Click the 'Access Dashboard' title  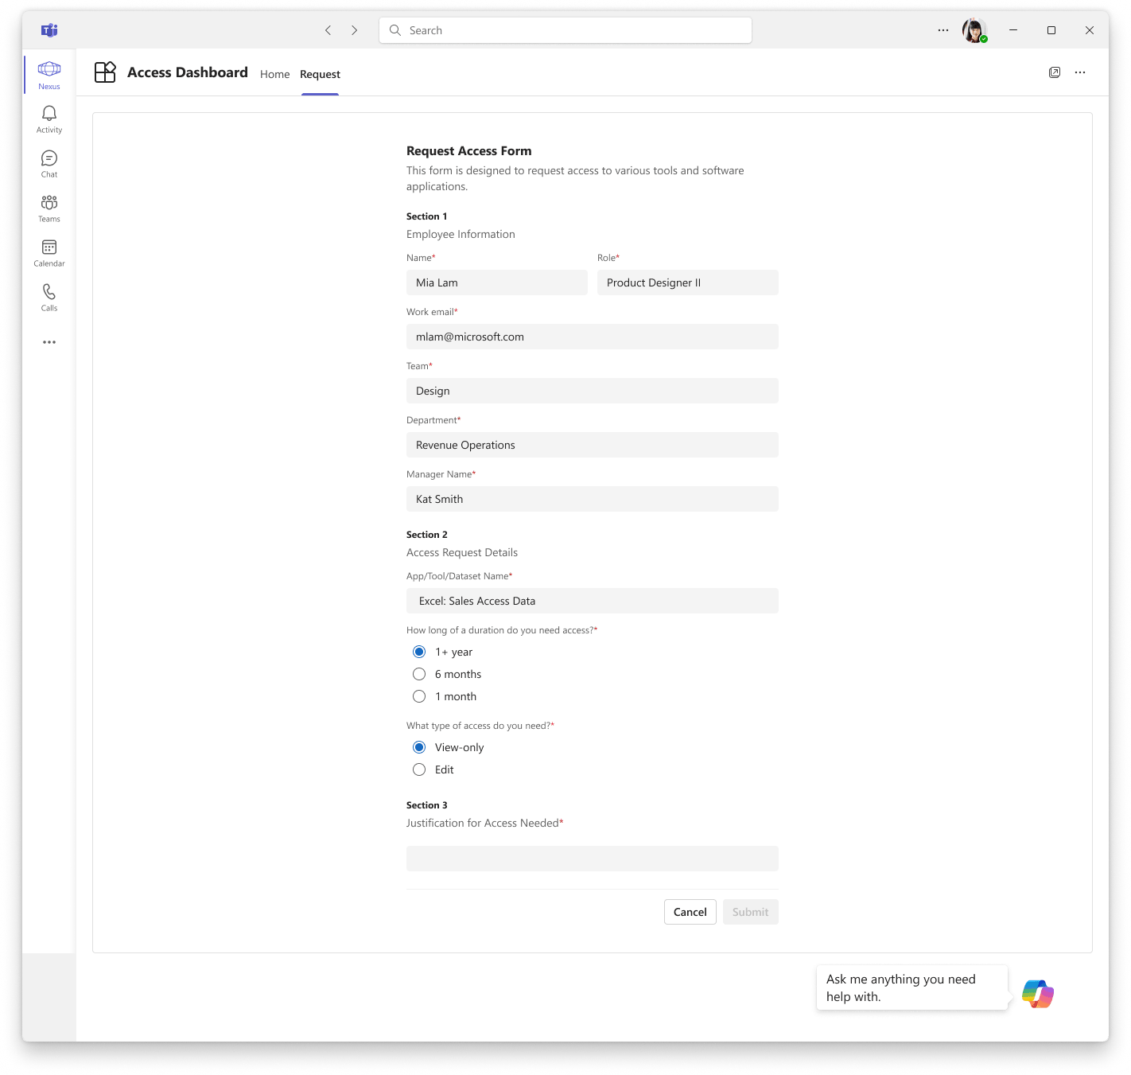coord(188,72)
